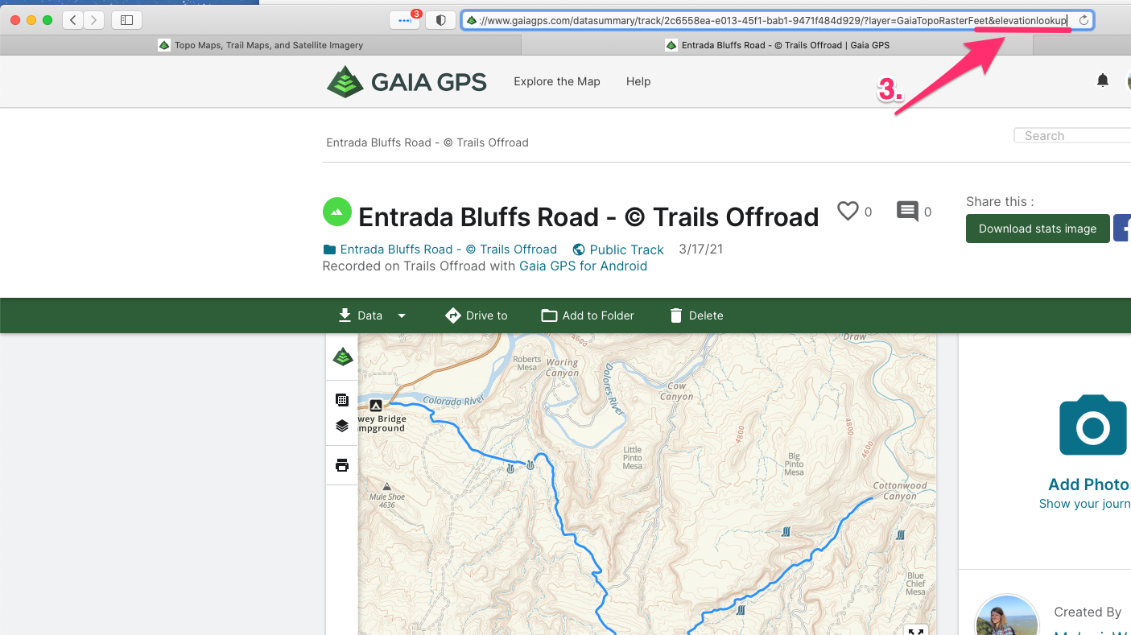Click the Safari forward navigation arrow
Screen dimensions: 1131x635
[x=94, y=20]
